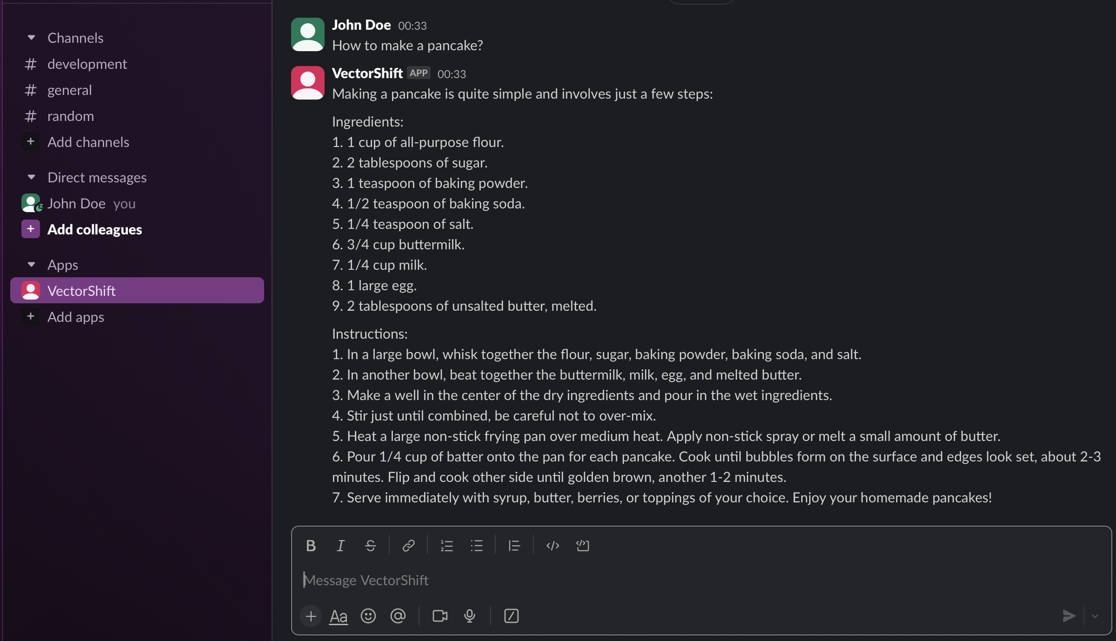This screenshot has width=1116, height=641.
Task: Mention someone with the @ icon
Action: [x=398, y=616]
